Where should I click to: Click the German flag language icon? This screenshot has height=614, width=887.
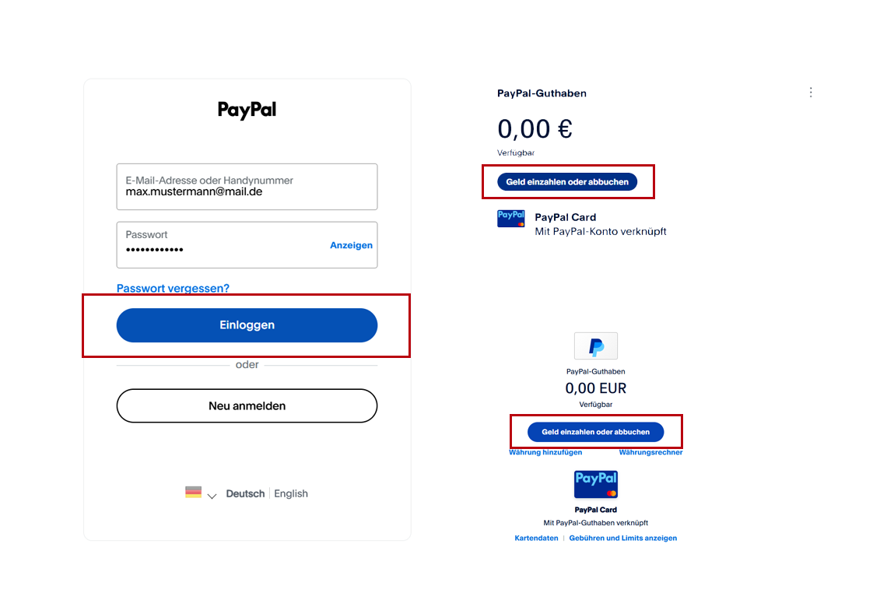pyautogui.click(x=193, y=493)
